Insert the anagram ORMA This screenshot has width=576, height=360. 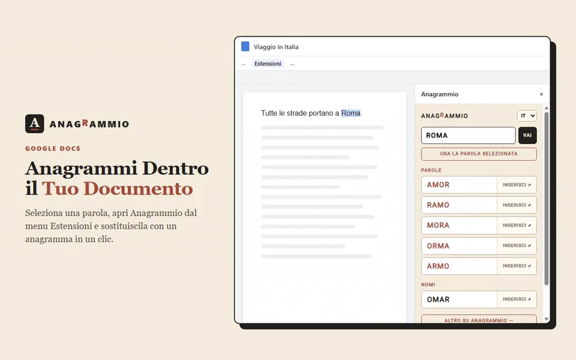coord(517,245)
